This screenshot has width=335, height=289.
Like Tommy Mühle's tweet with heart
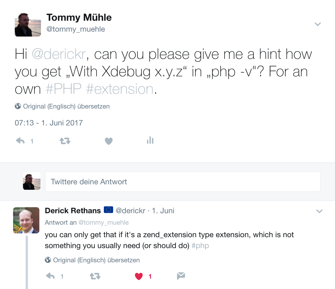click(x=109, y=141)
